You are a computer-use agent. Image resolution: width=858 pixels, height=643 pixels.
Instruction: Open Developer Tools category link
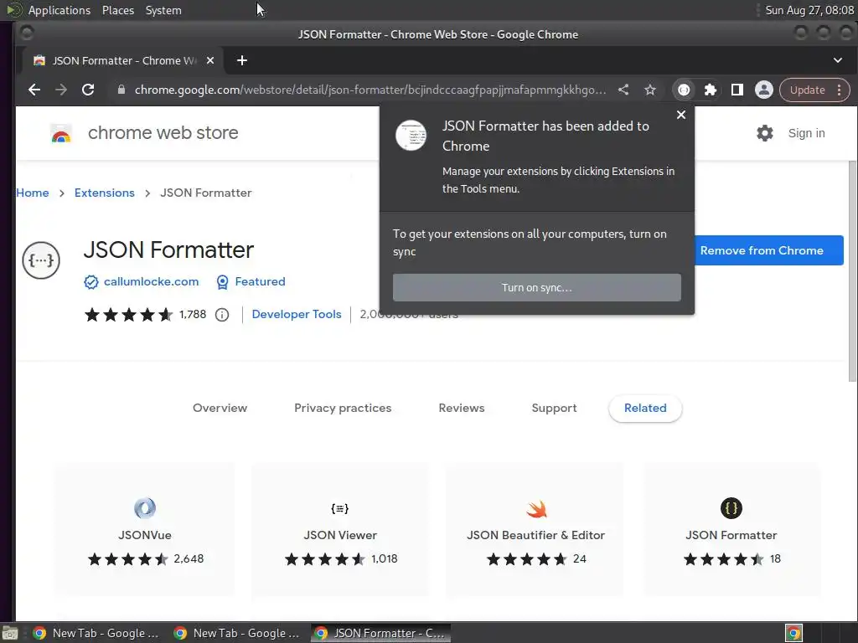point(296,315)
